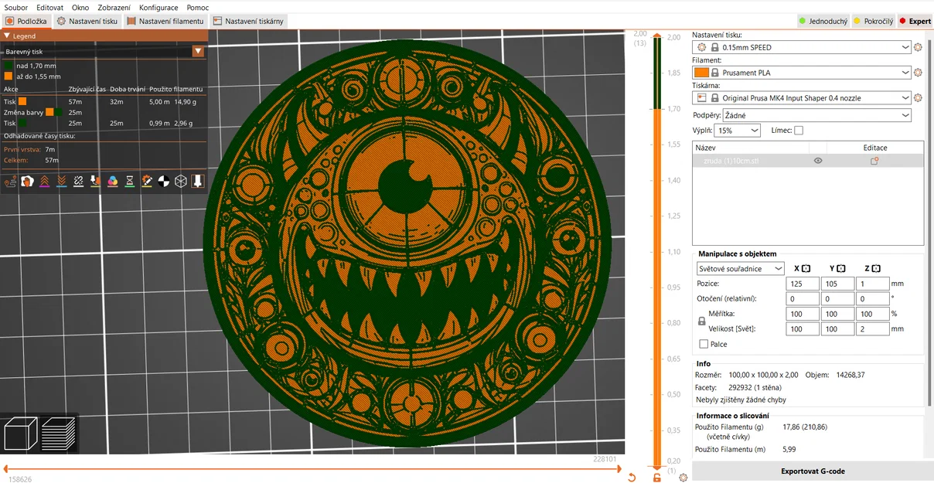Enable the Palce inches checkbox

coord(703,344)
